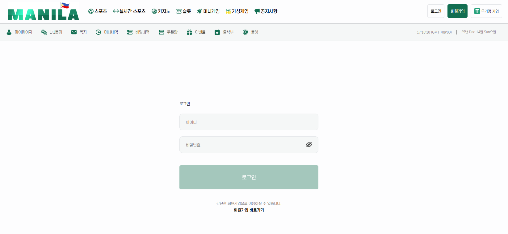Open the bet365 가상게임 menu
This screenshot has height=234, width=508.
[237, 11]
